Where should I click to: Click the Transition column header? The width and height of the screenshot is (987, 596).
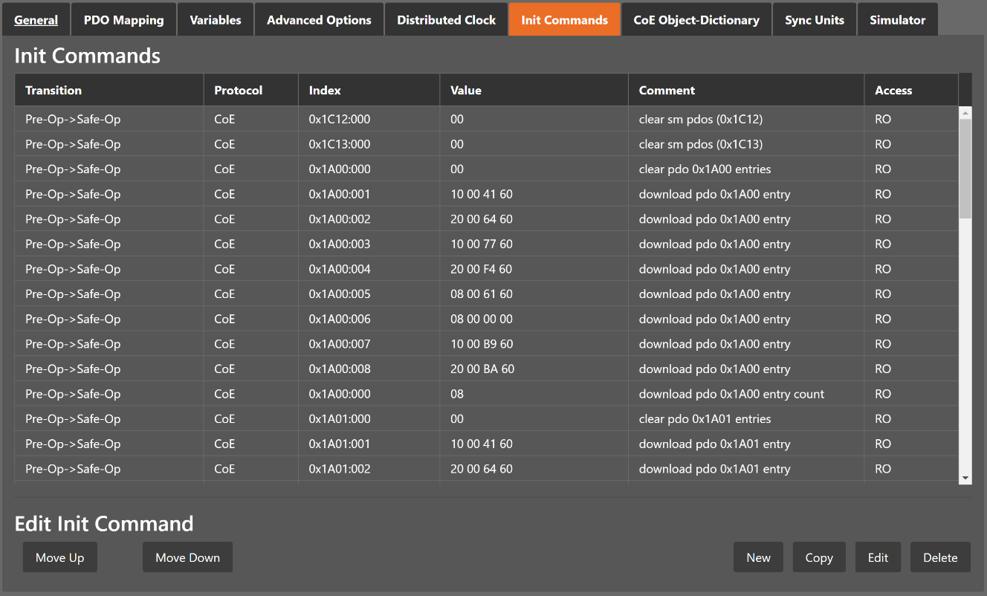point(54,90)
